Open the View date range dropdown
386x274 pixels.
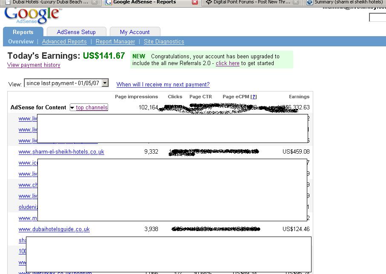pos(66,83)
